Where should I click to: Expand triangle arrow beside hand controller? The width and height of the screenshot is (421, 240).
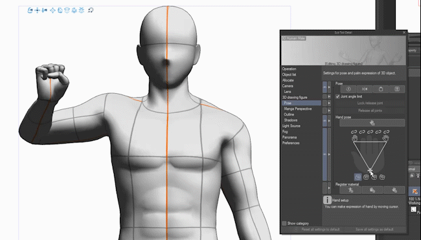tap(330, 155)
